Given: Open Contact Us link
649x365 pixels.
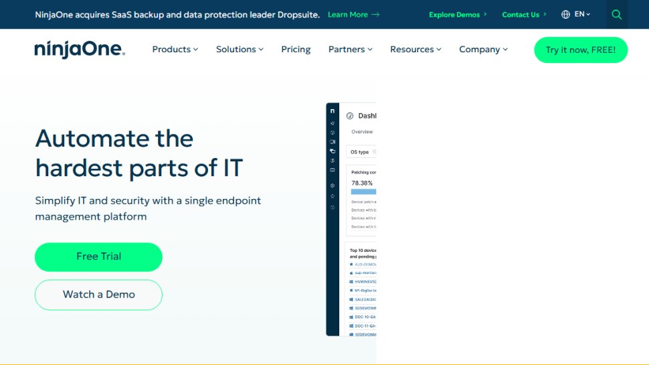Looking at the screenshot, I should tap(524, 15).
